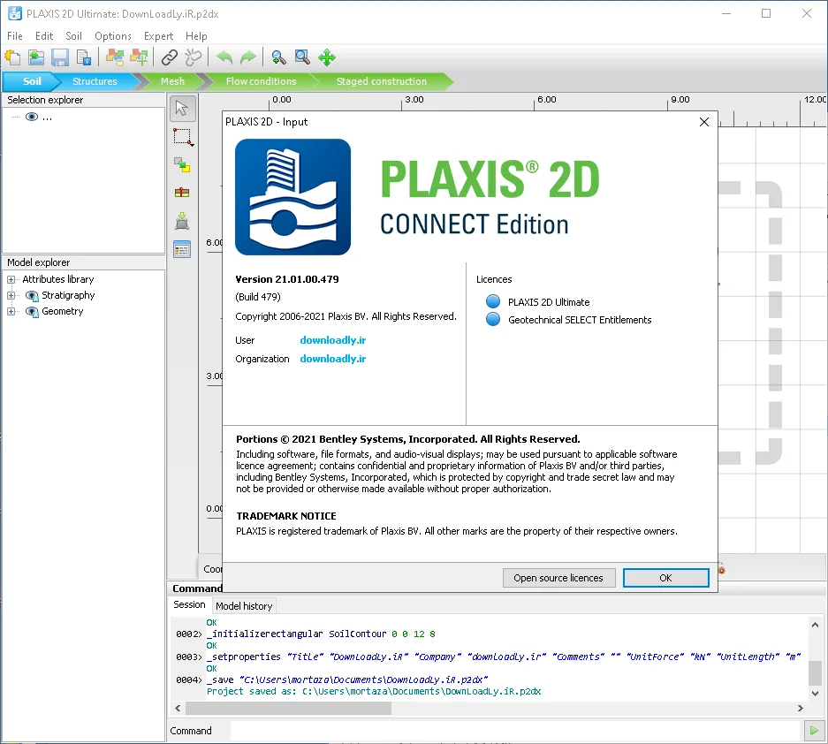The width and height of the screenshot is (828, 744).
Task: Switch to the Mesh mode tab
Action: (172, 81)
